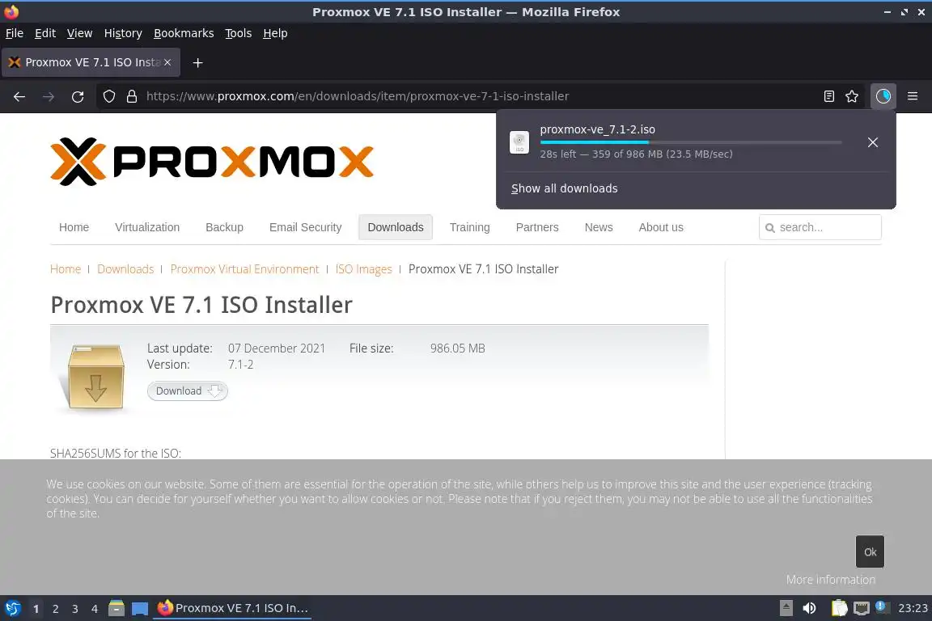Screen dimensions: 932x621
Task: Go to the Home nav item
Action: coord(74,227)
